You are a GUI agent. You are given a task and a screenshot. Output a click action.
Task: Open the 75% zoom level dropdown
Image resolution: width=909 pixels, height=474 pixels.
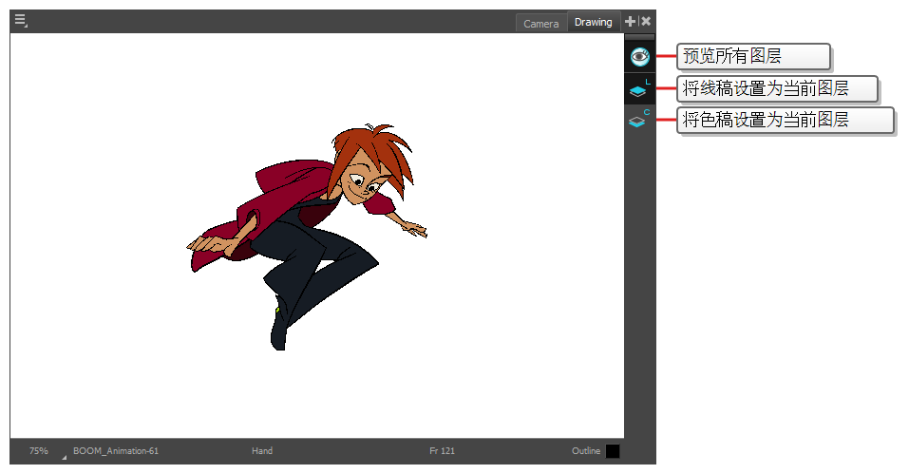(x=39, y=450)
